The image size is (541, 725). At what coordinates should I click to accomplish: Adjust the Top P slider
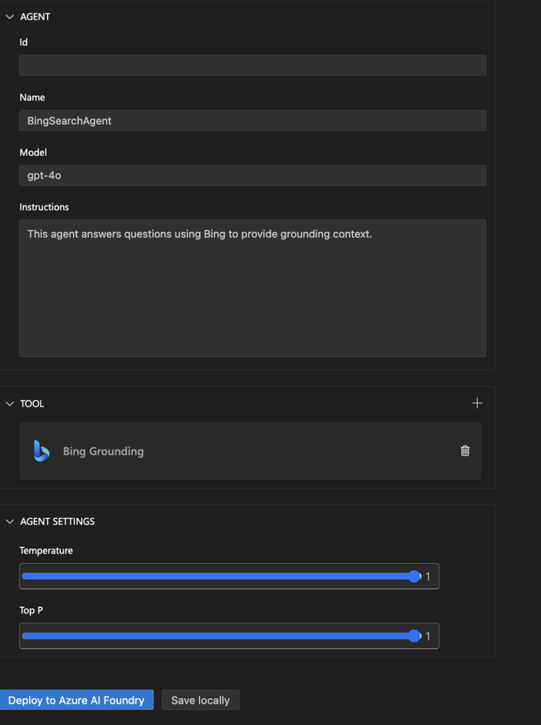[x=221, y=636]
